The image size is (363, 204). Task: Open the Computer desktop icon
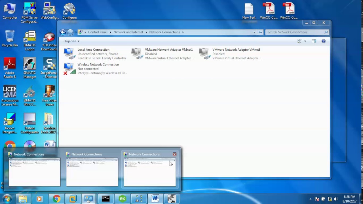10,11
